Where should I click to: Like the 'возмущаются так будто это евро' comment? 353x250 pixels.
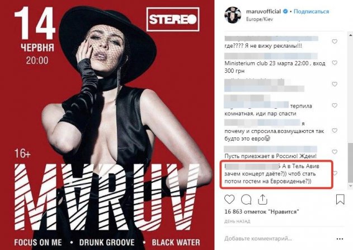tap(335, 131)
